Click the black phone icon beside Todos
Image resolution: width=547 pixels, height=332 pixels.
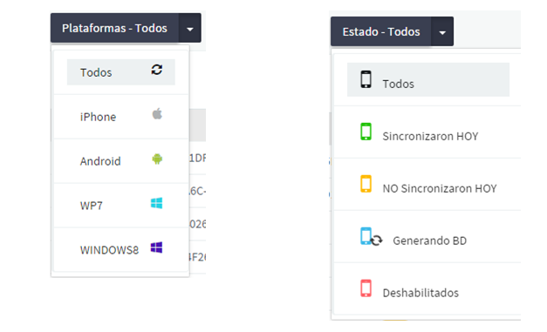[x=366, y=79]
